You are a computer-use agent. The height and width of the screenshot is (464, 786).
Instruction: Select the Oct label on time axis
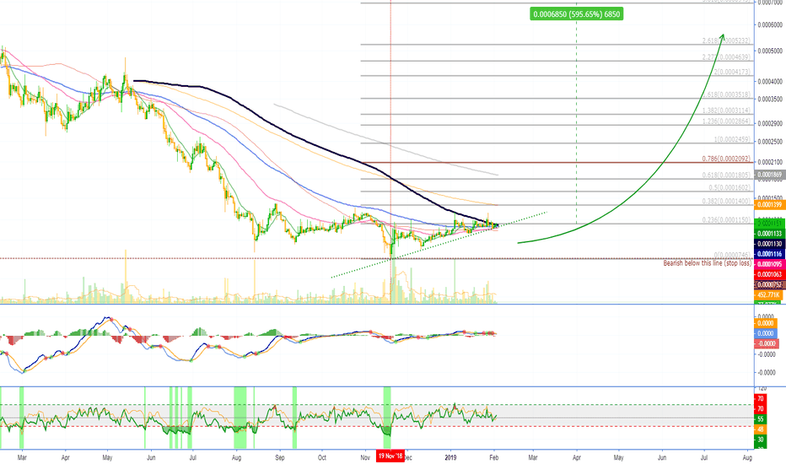pos(322,457)
